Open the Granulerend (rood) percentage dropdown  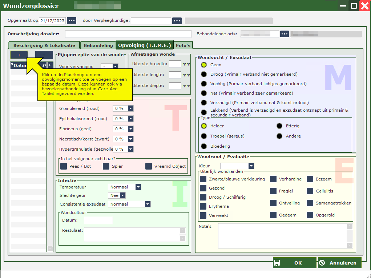coord(130,108)
